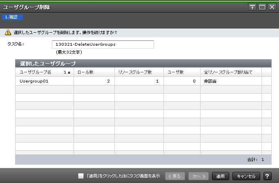This screenshot has width=279, height=183.
Task: Click the 合計: 1 total text
Action: (256, 160)
